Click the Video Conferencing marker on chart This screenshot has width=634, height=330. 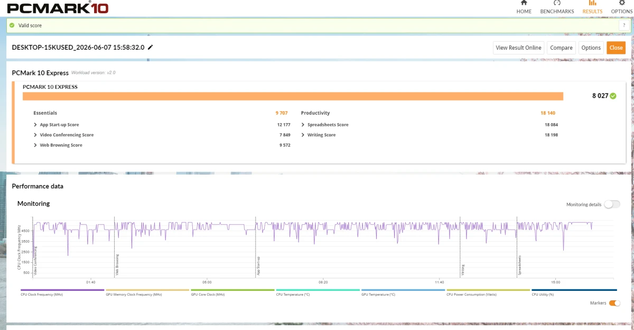pyautogui.click(x=35, y=261)
